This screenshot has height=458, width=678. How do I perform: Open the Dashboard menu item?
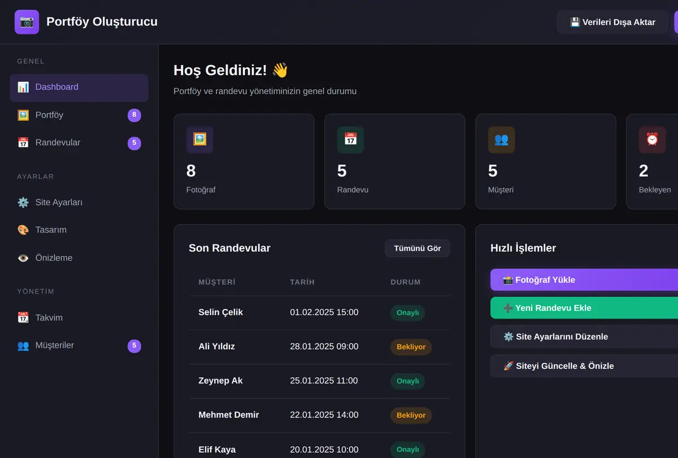tap(79, 88)
